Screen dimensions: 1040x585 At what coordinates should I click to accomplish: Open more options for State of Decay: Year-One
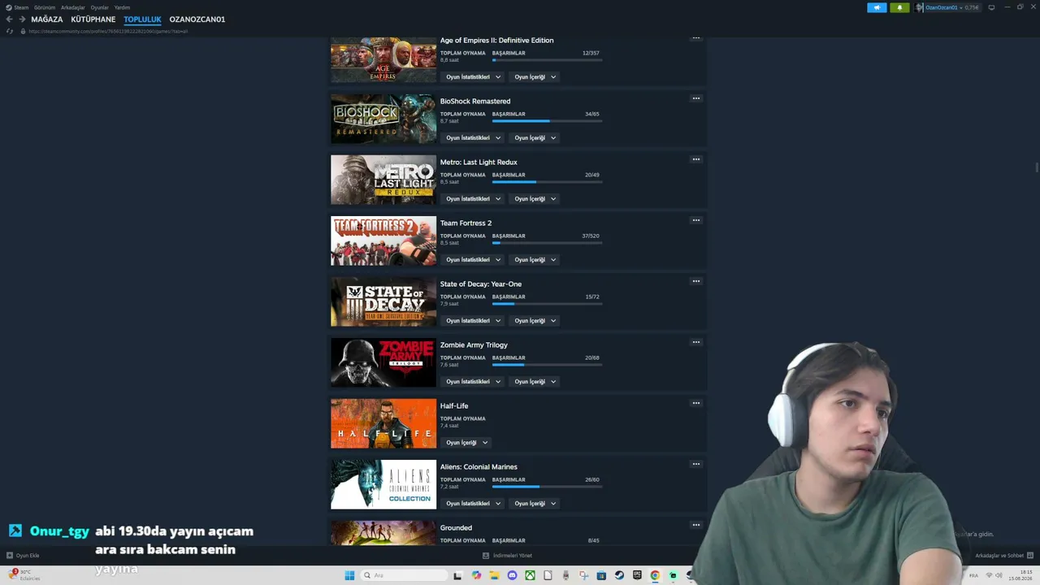(695, 281)
